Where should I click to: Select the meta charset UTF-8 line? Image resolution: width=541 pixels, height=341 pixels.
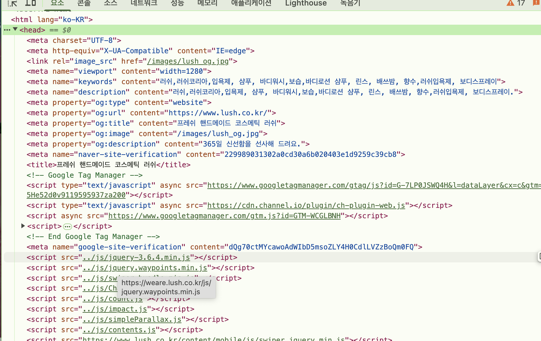(x=74, y=40)
